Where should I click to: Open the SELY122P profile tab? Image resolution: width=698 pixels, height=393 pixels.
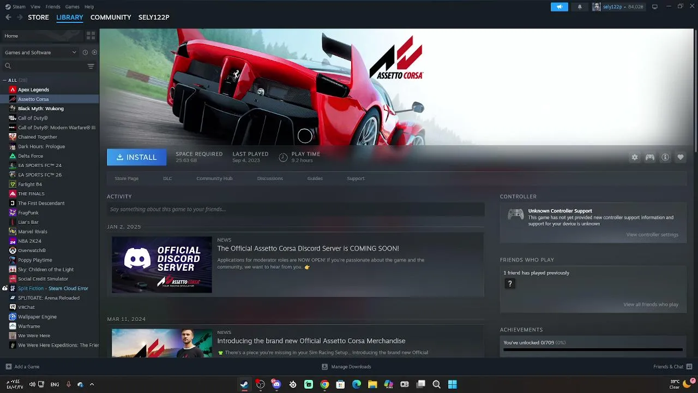point(154,17)
